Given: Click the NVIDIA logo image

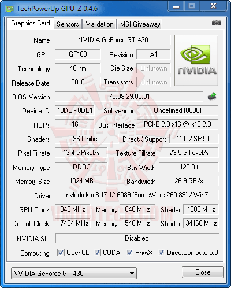Looking at the screenshot, I should click(x=196, y=60).
